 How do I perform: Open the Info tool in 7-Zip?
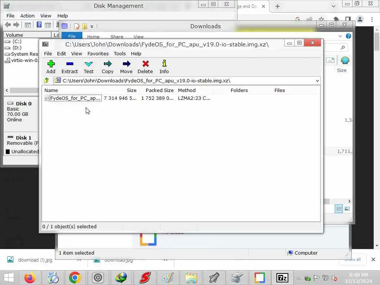pyautogui.click(x=164, y=67)
